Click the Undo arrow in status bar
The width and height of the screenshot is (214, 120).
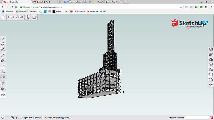coord(2,118)
